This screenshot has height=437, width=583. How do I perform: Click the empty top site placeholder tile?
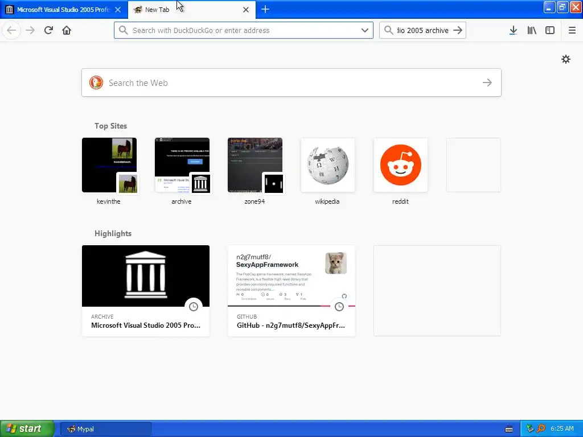click(474, 166)
